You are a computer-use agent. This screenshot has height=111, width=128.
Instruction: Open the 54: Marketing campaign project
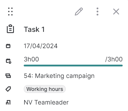(59, 76)
